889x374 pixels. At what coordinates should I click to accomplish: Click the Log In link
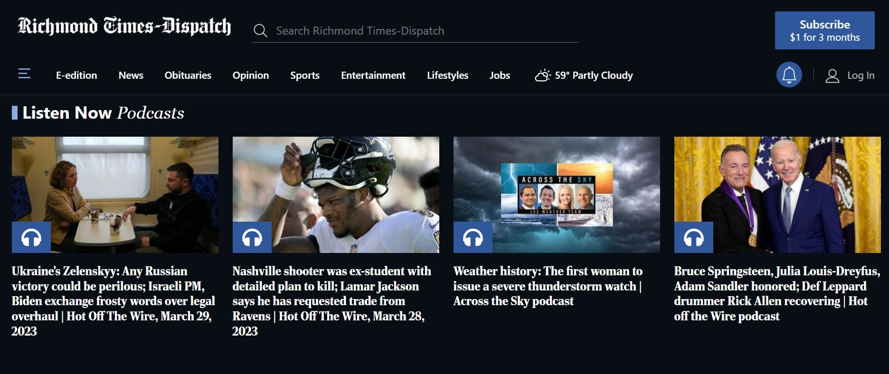tap(861, 75)
